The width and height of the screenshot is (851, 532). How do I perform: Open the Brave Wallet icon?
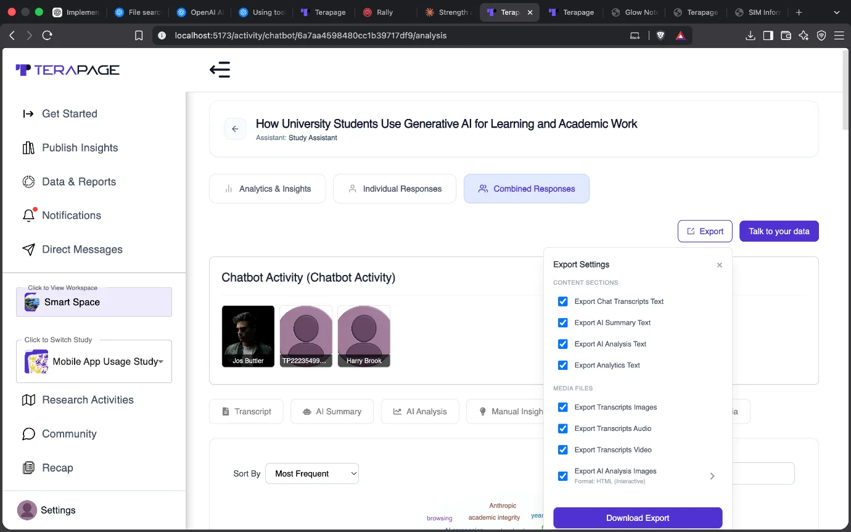(786, 36)
